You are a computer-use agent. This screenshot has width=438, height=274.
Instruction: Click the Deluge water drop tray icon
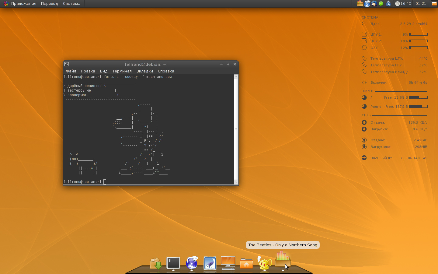pos(388,4)
